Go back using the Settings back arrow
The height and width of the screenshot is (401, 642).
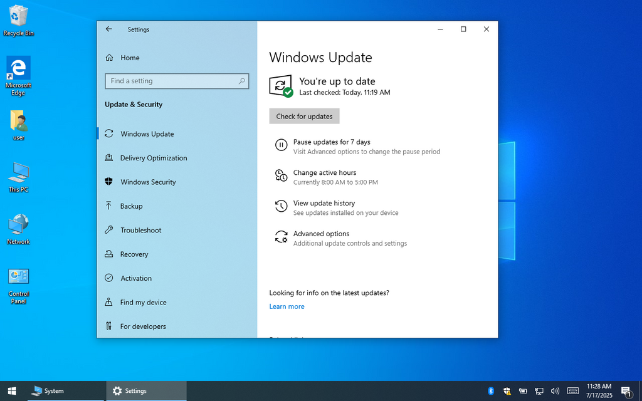pyautogui.click(x=109, y=29)
